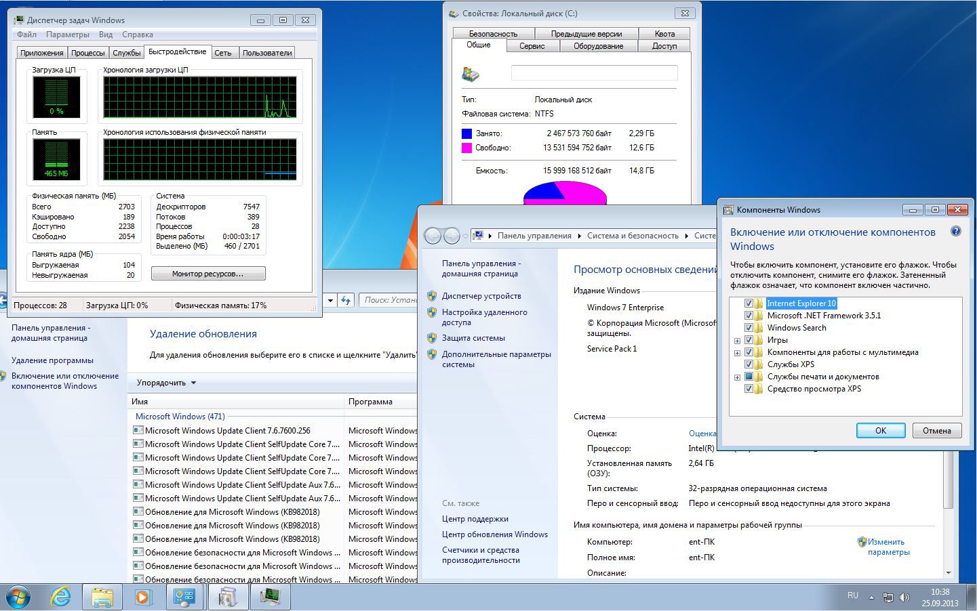The image size is (977, 611).
Task: Click the refresh icon beside search box
Action: coord(346,300)
